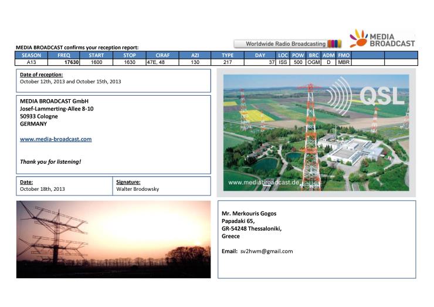Click the sv2hwm@gmail.com email address

[x=266, y=251]
